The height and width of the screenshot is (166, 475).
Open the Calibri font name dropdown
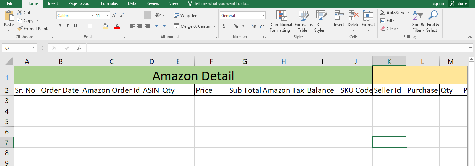(x=92, y=16)
